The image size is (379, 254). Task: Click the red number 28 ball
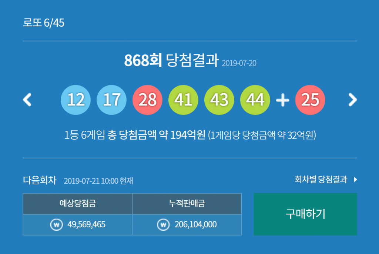tap(147, 100)
